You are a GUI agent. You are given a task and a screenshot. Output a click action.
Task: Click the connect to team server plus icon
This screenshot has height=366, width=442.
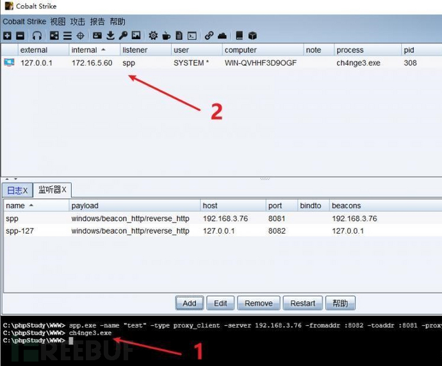click(7, 36)
